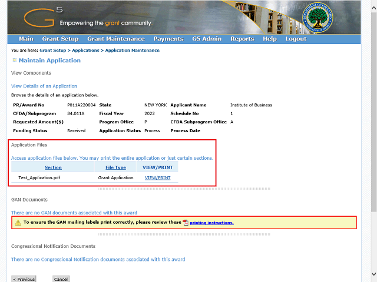377x282 pixels.
Task: Click the View Details of an Application heading
Action: tap(44, 86)
